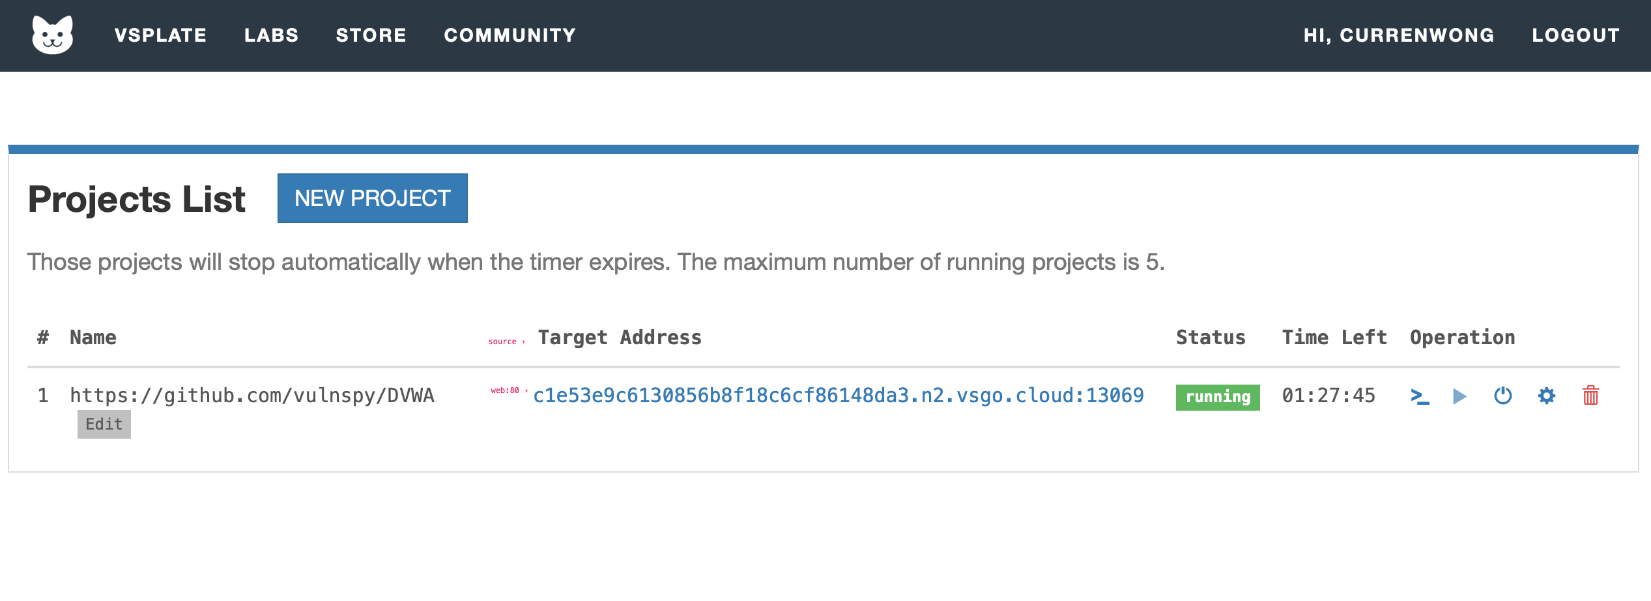The width and height of the screenshot is (1651, 601).
Task: Click LOGOUT in the top bar
Action: point(1576,35)
